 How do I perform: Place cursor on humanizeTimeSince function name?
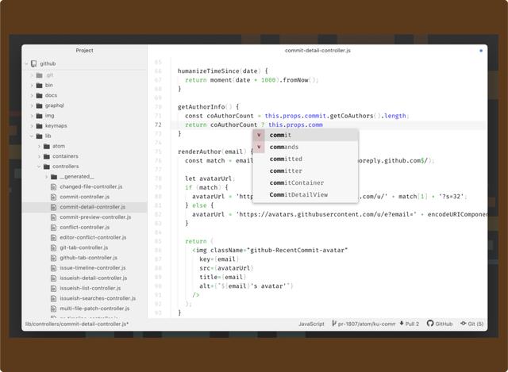click(x=208, y=71)
